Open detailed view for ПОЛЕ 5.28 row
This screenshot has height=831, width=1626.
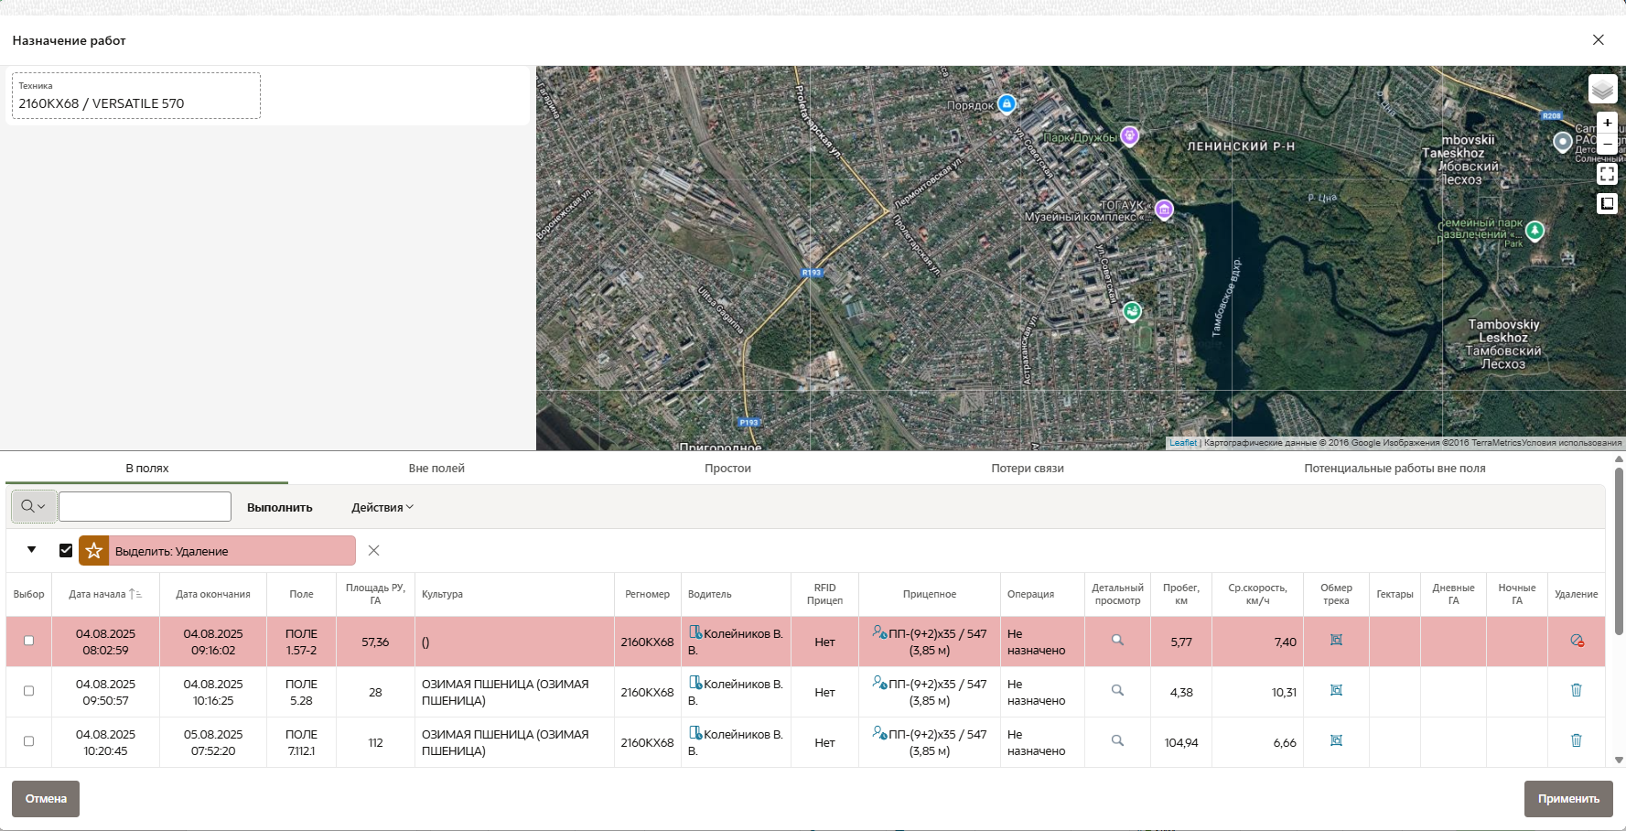1117,691
